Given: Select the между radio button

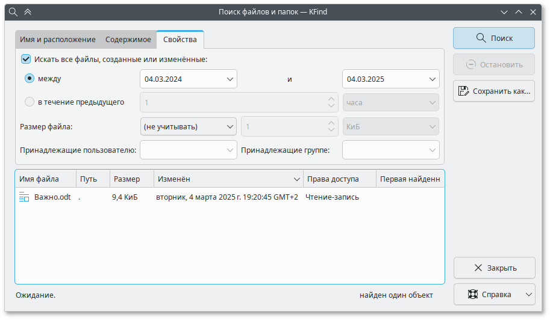Looking at the screenshot, I should pyautogui.click(x=30, y=78).
